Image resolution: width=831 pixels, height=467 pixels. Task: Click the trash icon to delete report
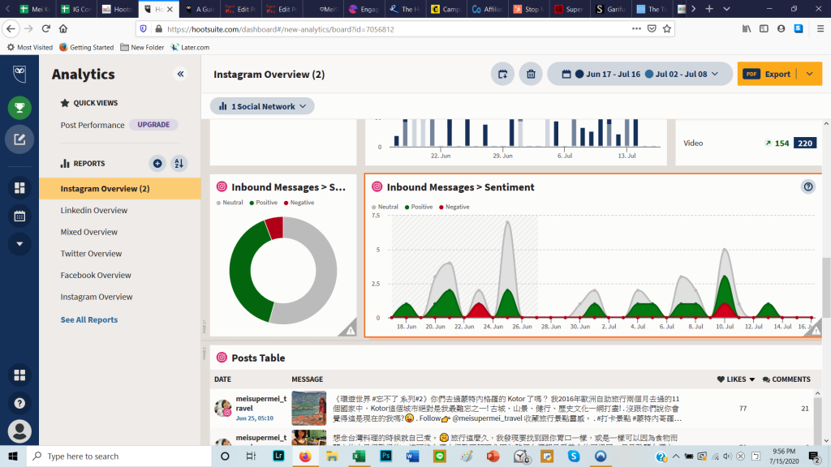tap(531, 74)
